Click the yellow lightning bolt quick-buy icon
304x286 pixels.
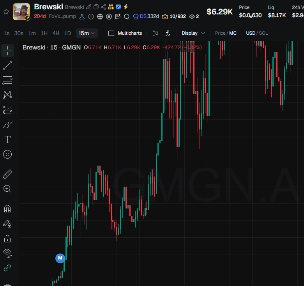[125, 7]
